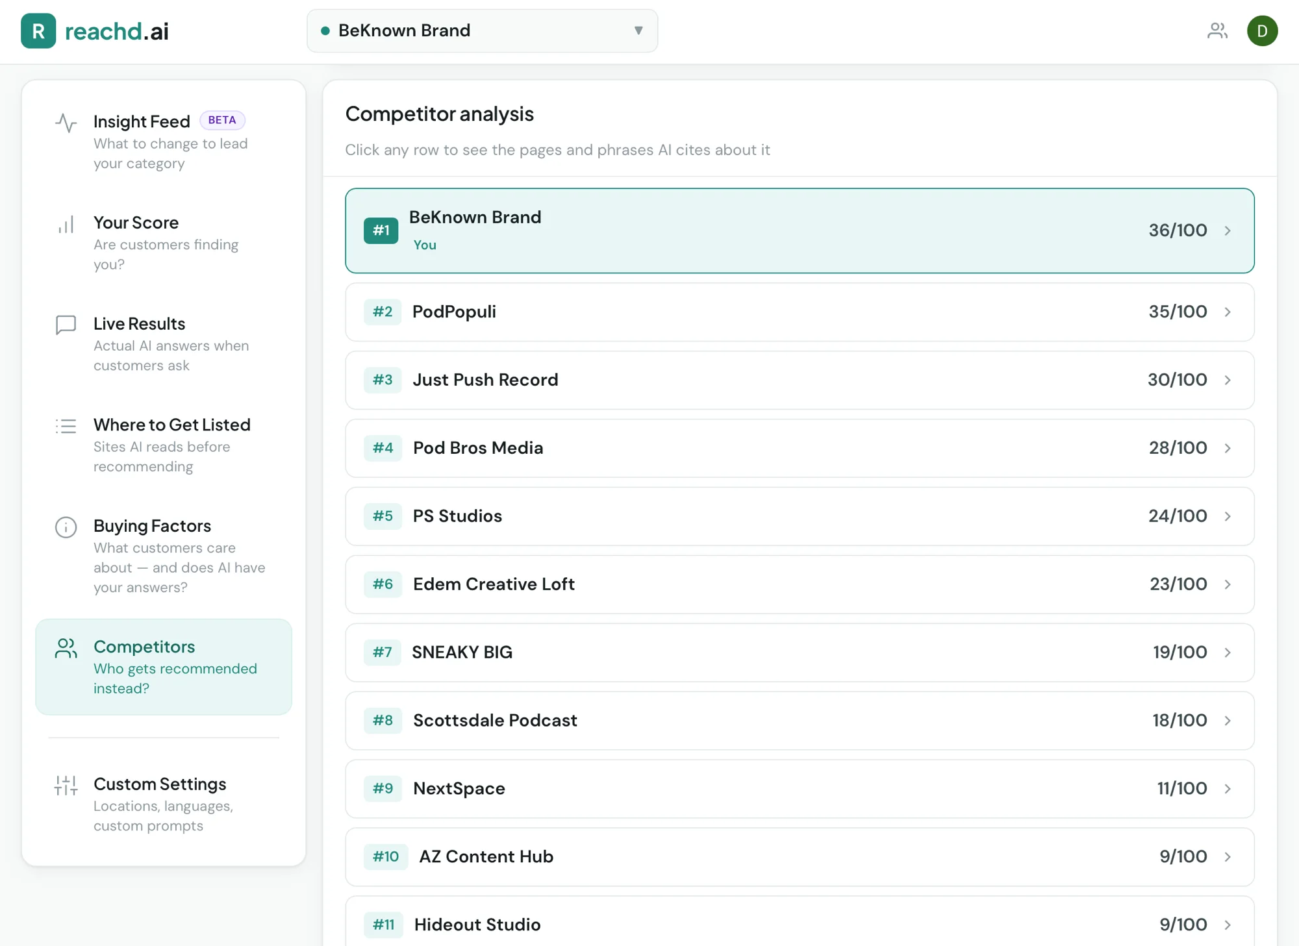The width and height of the screenshot is (1299, 946).
Task: Select the Pod Bros Media name
Action: tap(478, 448)
